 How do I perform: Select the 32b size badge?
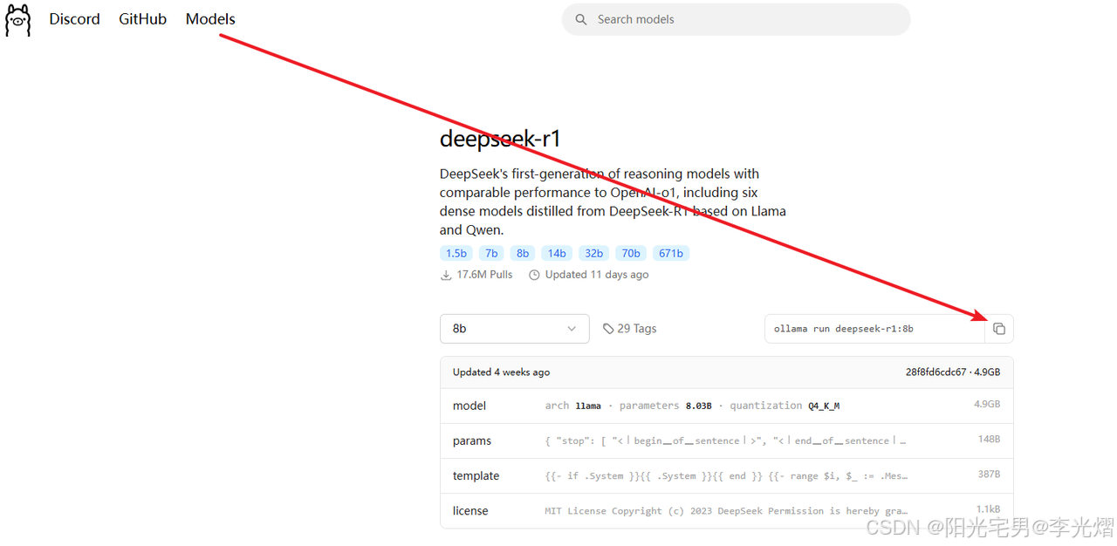coord(593,253)
